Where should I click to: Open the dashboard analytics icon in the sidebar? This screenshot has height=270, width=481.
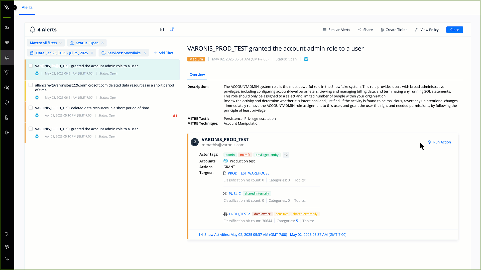(x=7, y=28)
